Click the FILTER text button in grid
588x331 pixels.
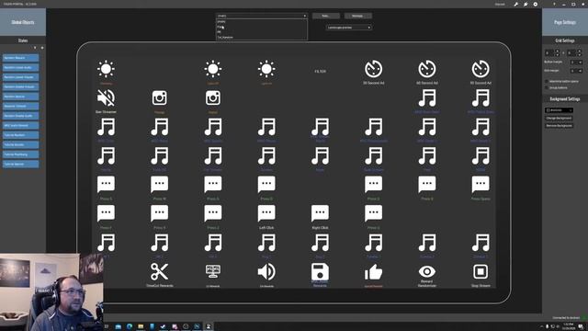pyautogui.click(x=320, y=72)
